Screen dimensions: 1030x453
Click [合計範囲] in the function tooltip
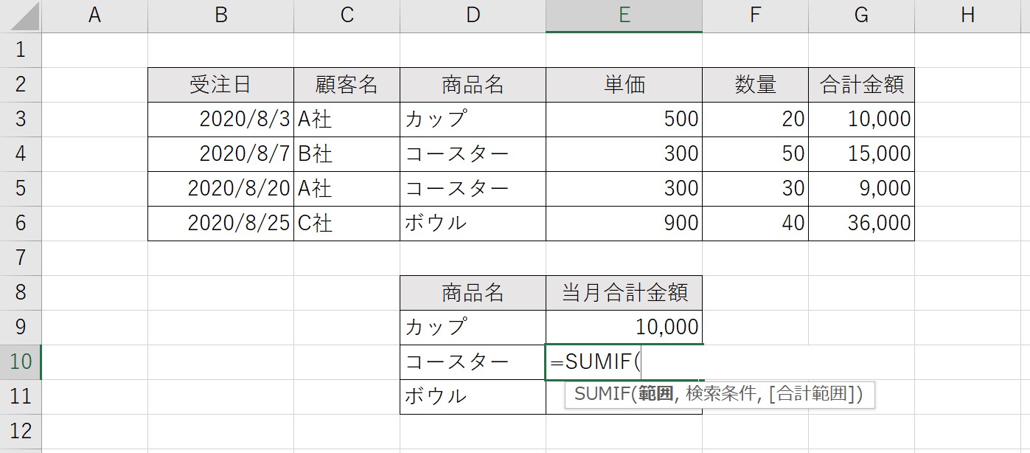point(811,395)
